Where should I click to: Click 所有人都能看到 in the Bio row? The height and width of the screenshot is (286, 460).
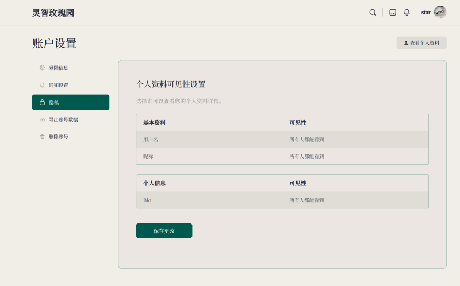click(306, 200)
